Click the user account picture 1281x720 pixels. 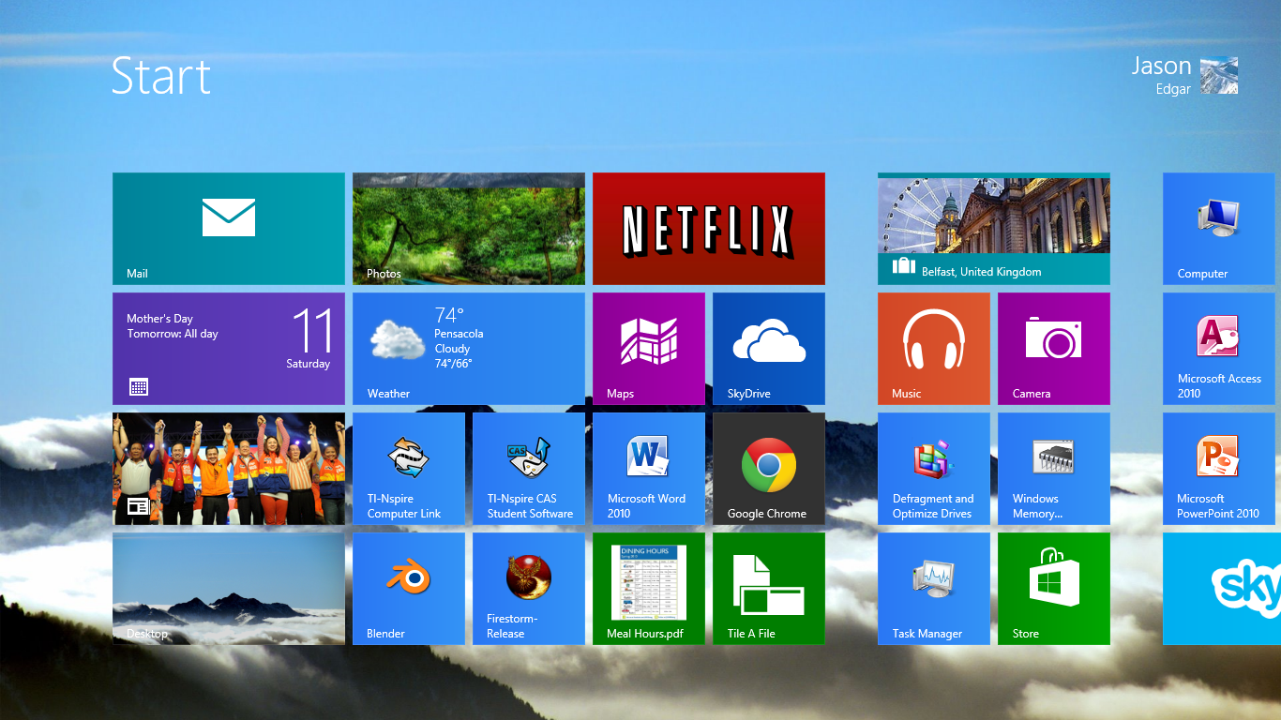1219,76
